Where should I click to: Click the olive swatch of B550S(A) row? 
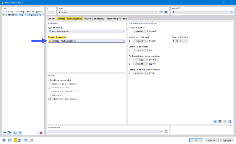tap(3, 15)
